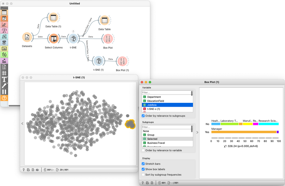Click the orange Manager bar segment
This screenshot has width=285, height=186.
pos(244,132)
